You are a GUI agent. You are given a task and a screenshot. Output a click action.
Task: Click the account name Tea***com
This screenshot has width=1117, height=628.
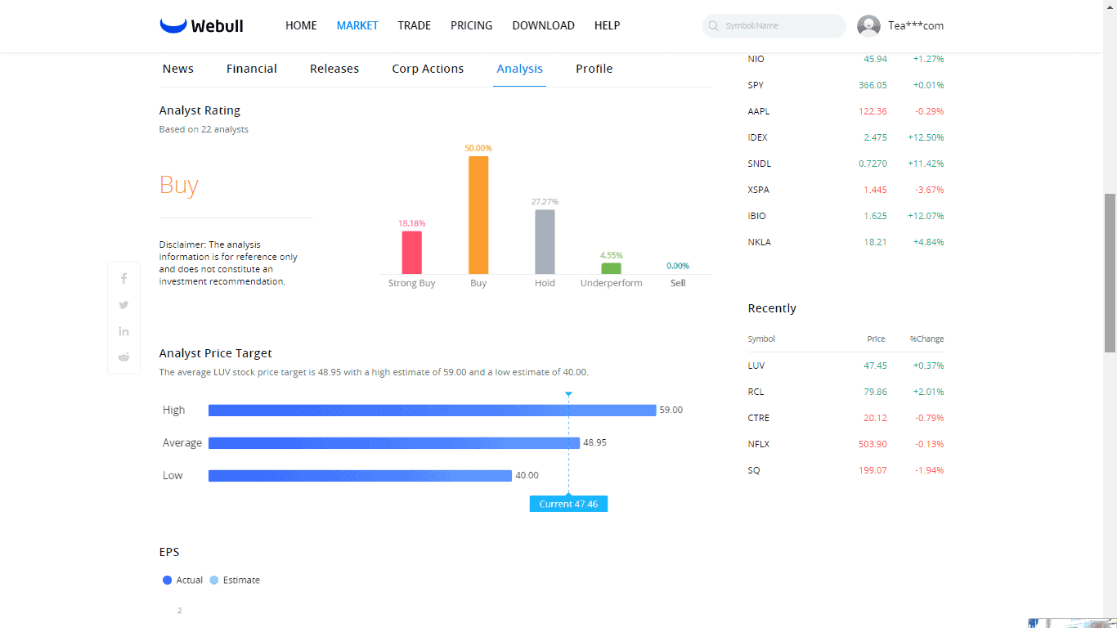(916, 26)
